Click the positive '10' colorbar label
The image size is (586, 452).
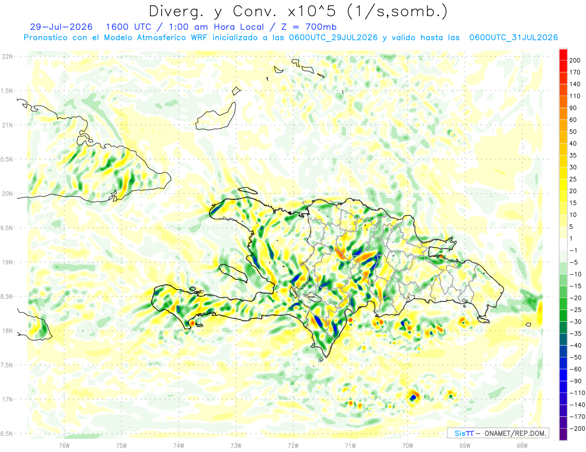pos(573,215)
